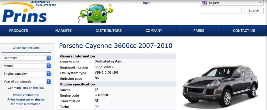Click the System kind label
The width and height of the screenshot is (267, 110).
70,62
